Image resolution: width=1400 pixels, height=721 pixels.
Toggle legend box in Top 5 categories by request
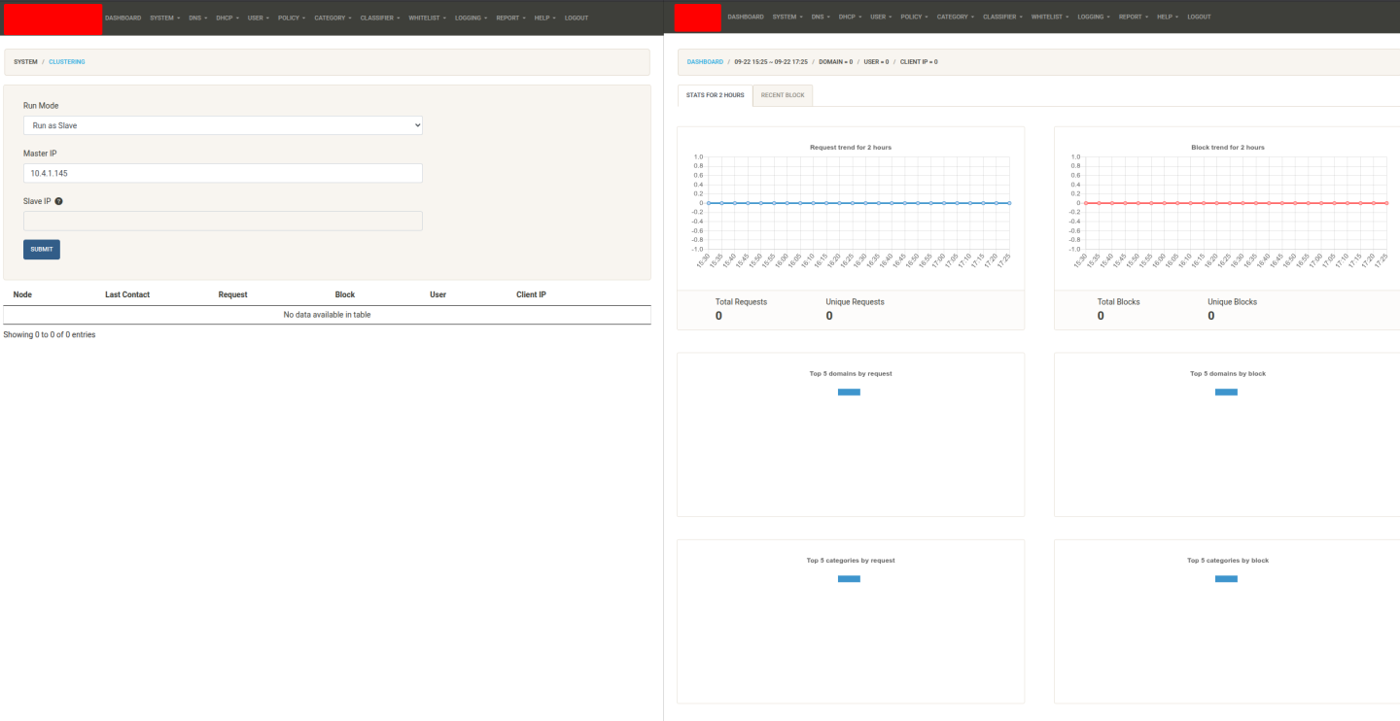click(849, 579)
